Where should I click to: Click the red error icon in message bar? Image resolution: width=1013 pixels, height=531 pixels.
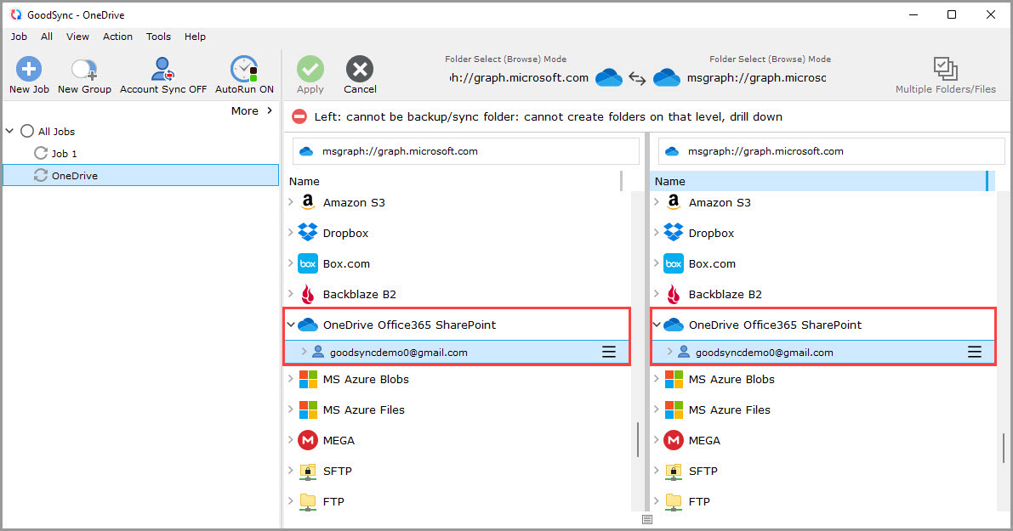pos(299,116)
